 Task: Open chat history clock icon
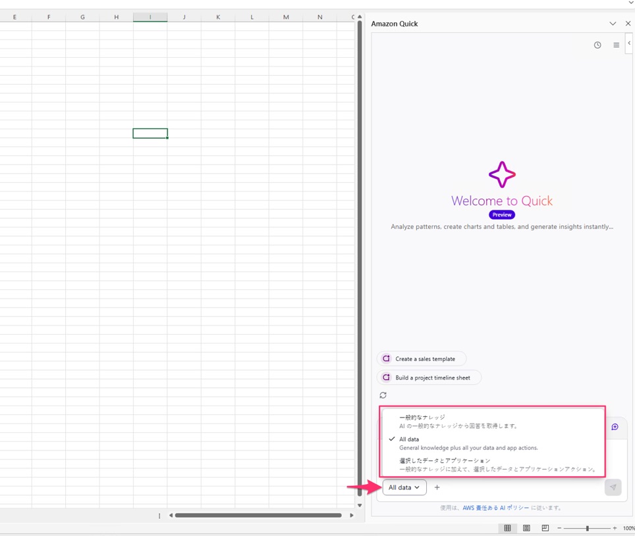click(597, 45)
